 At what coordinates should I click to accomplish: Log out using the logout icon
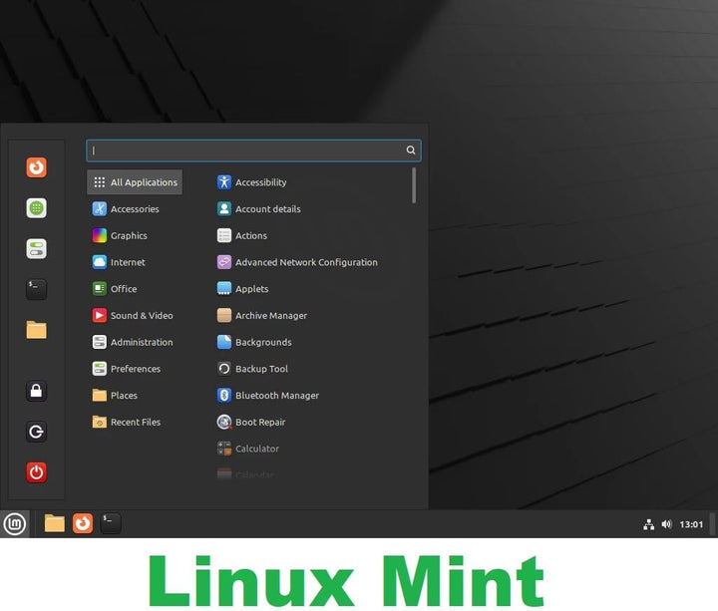[36, 432]
